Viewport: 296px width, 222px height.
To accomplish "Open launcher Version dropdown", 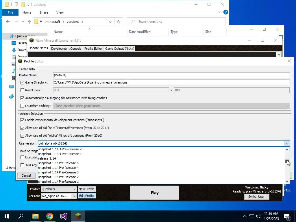I will click(x=59, y=196).
